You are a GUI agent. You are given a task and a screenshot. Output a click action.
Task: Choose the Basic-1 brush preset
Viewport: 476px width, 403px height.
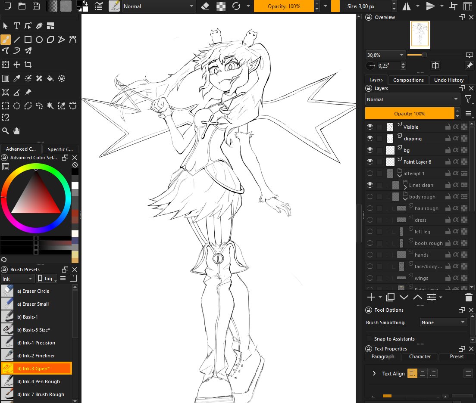[36, 317]
